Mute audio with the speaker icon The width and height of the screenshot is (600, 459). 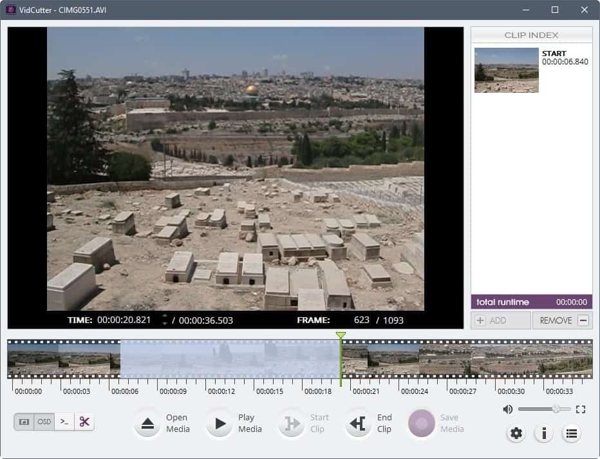(508, 408)
